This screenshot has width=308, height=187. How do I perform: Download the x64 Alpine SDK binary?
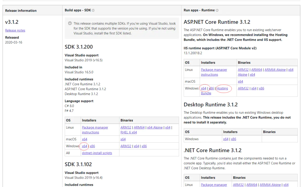click(x=155, y=127)
